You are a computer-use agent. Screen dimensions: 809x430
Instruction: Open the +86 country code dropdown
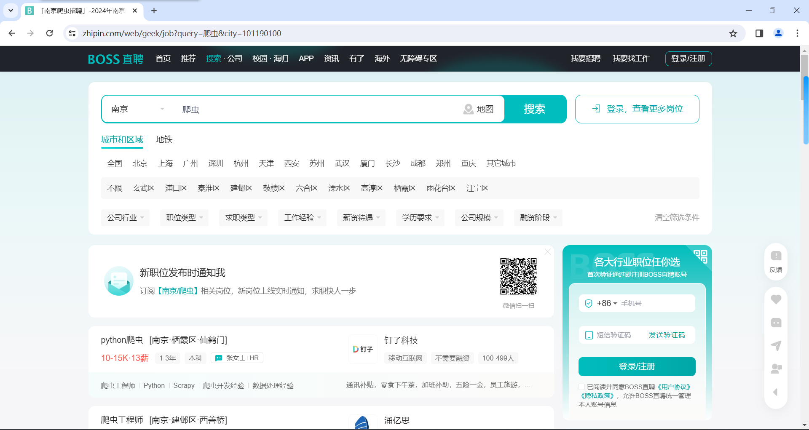click(607, 303)
